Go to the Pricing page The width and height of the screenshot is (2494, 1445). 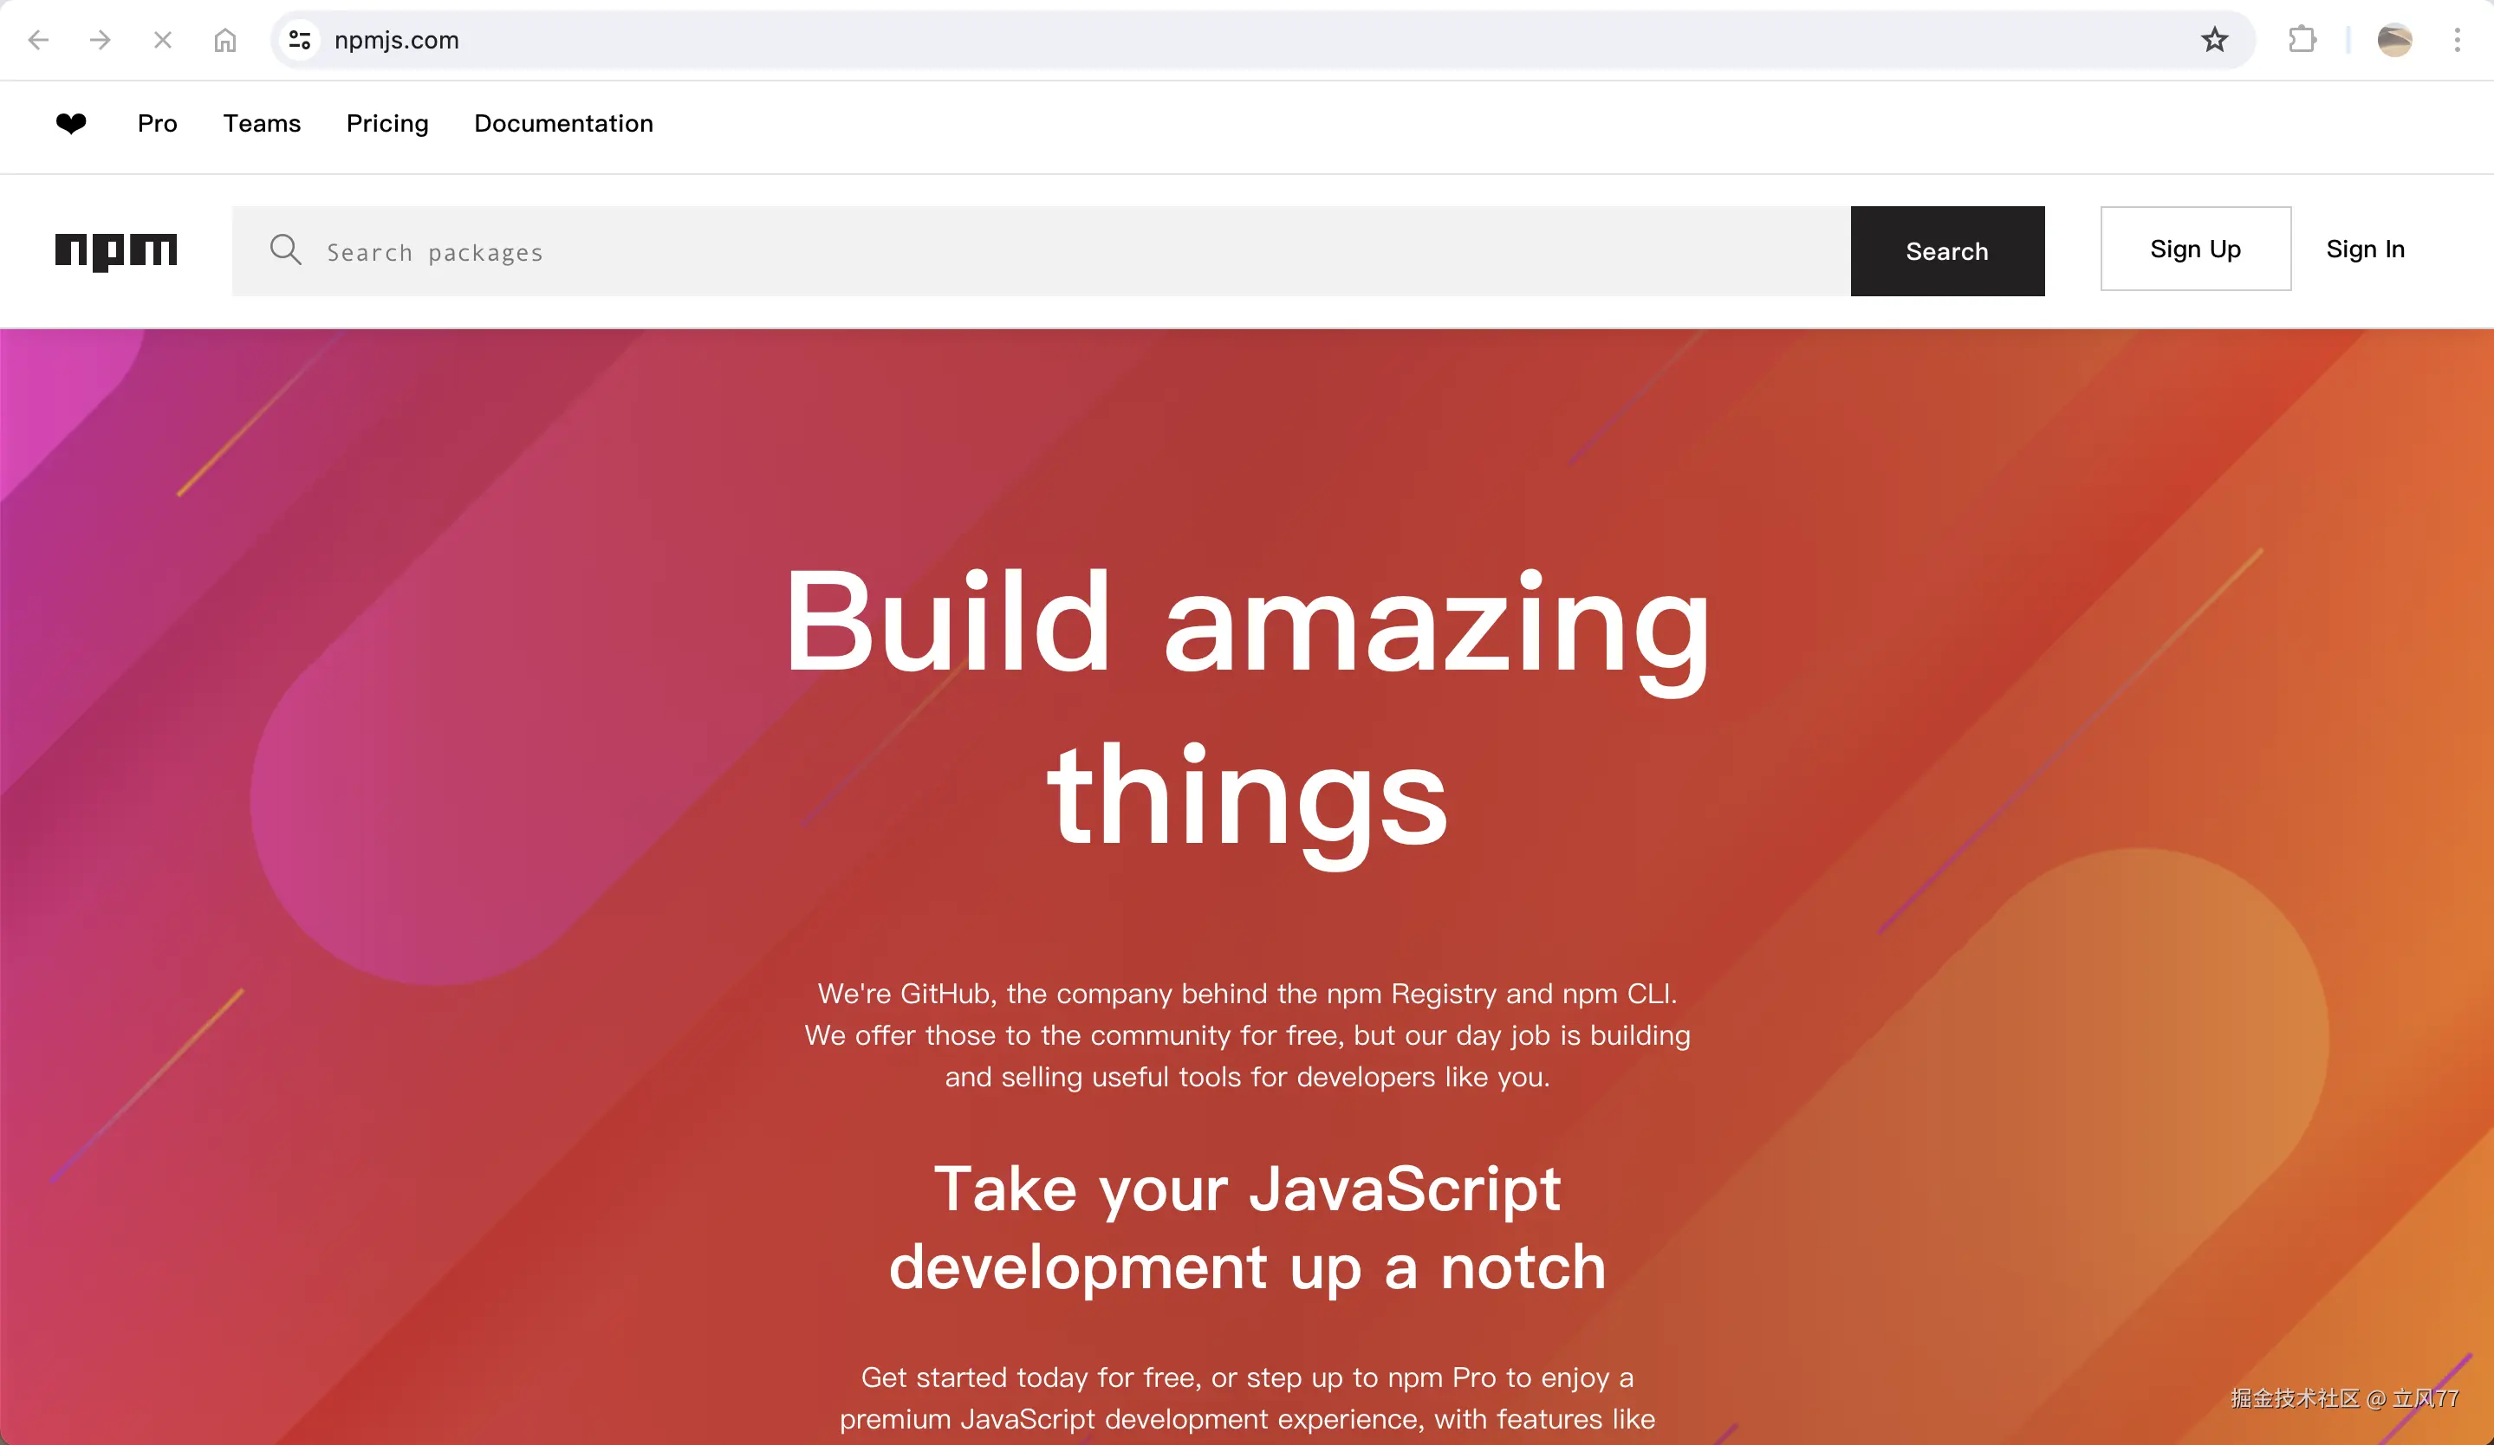tap(387, 124)
